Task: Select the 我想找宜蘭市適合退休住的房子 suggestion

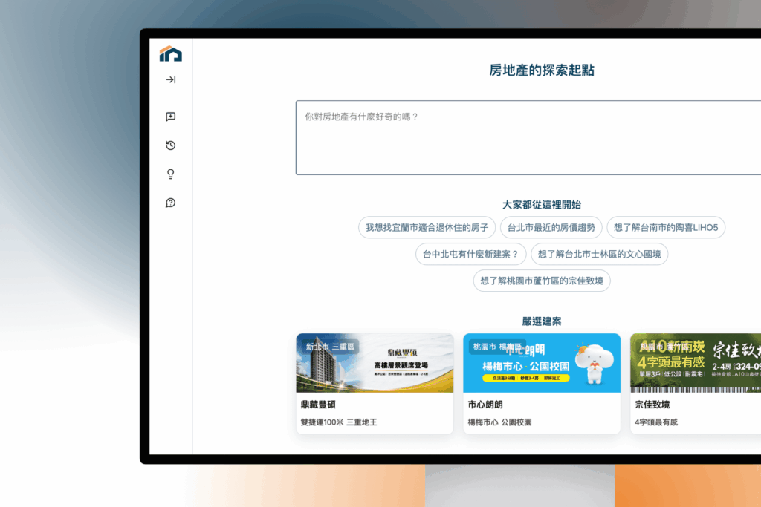Action: coord(427,228)
